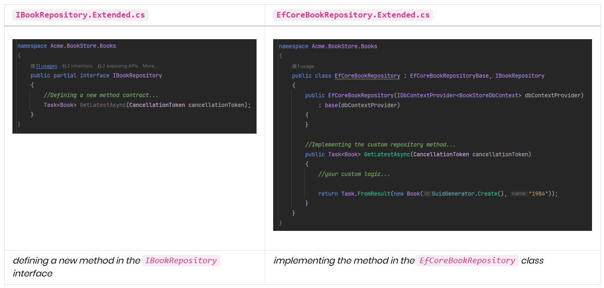Click the "public Task<Book> GetLatestAsync" implementation line

pos(418,154)
